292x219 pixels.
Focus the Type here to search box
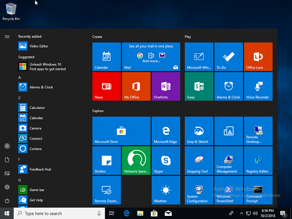tap(59, 214)
